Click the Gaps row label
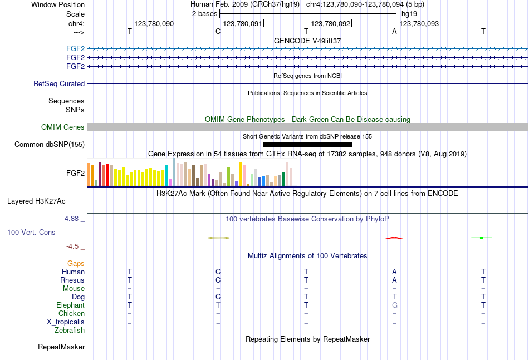The height and width of the screenshot is (360, 529). tap(76, 264)
